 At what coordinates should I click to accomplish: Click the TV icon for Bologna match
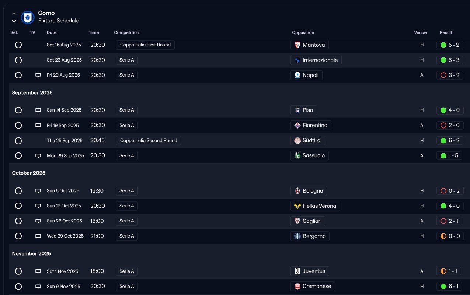point(38,191)
